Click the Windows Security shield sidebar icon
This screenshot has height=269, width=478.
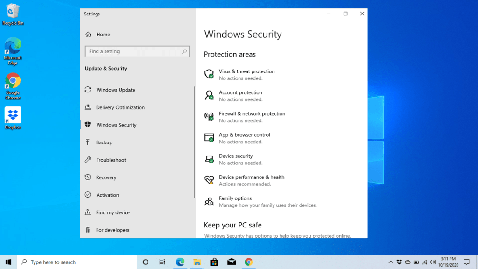[88, 124]
